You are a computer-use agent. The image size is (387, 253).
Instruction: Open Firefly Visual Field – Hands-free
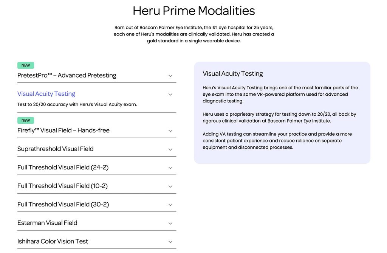(x=63, y=130)
